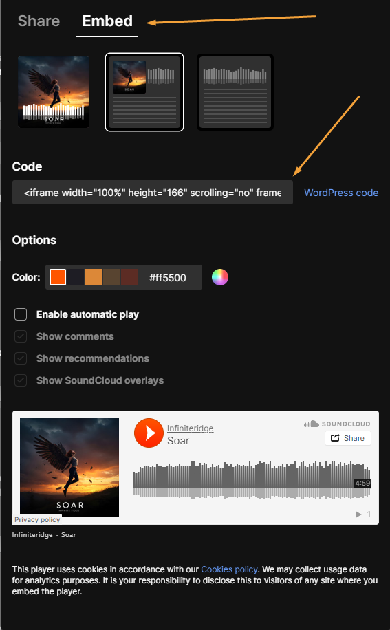The width and height of the screenshot is (390, 630).
Task: Toggle the Show comments checkbox
Action: [x=21, y=336]
